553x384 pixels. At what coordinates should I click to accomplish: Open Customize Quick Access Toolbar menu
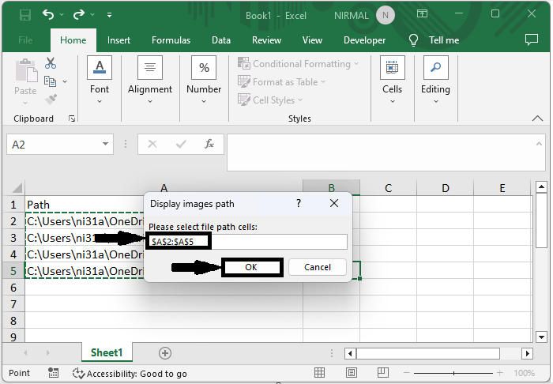pos(109,15)
